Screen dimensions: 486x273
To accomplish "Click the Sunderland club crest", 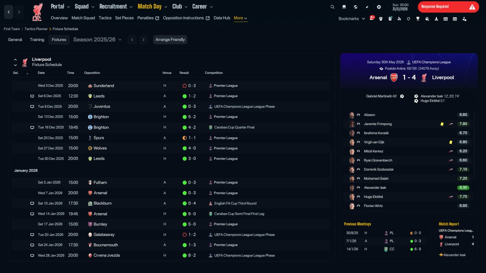I will point(90,86).
